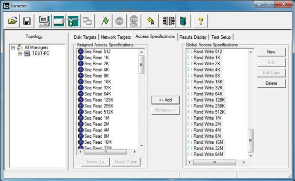295x181 pixels.
Task: Open the Test Setup tab
Action: 221,37
